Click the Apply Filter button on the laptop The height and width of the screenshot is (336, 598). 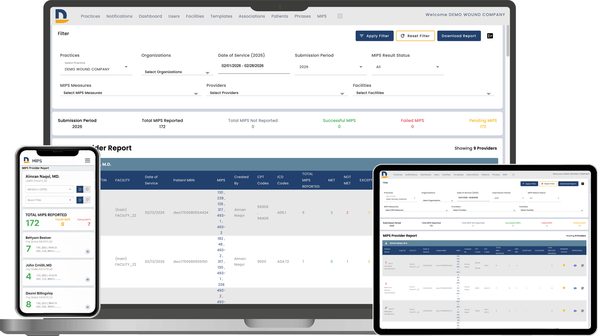click(374, 36)
